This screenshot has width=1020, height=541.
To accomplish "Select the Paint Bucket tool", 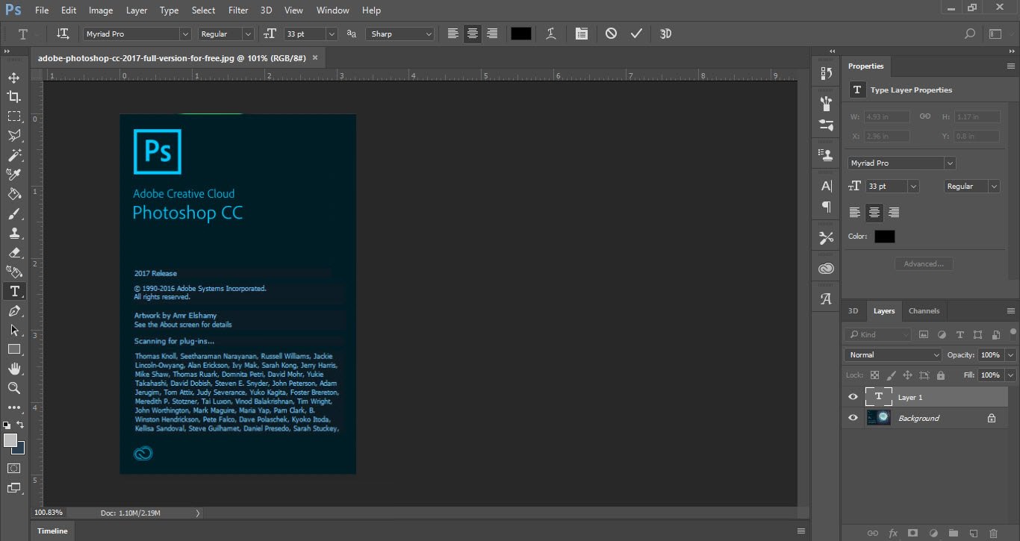I will pos(14,194).
